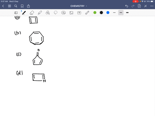Redo the last undone stroke
Screen dimensions: 155x116
(133, 6)
